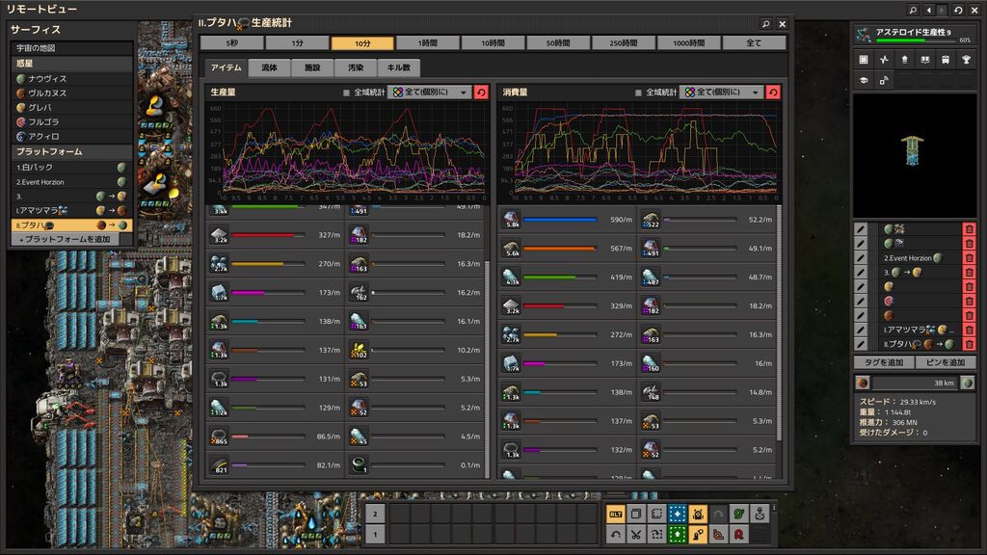Select the 1000時間 time range

tap(688, 42)
